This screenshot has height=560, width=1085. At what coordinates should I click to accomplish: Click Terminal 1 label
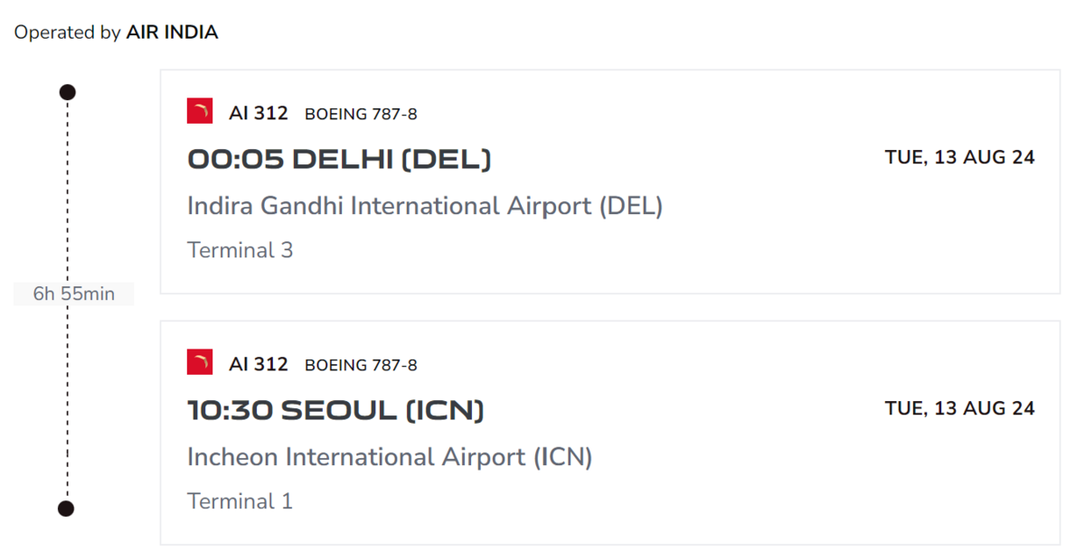pos(241,501)
